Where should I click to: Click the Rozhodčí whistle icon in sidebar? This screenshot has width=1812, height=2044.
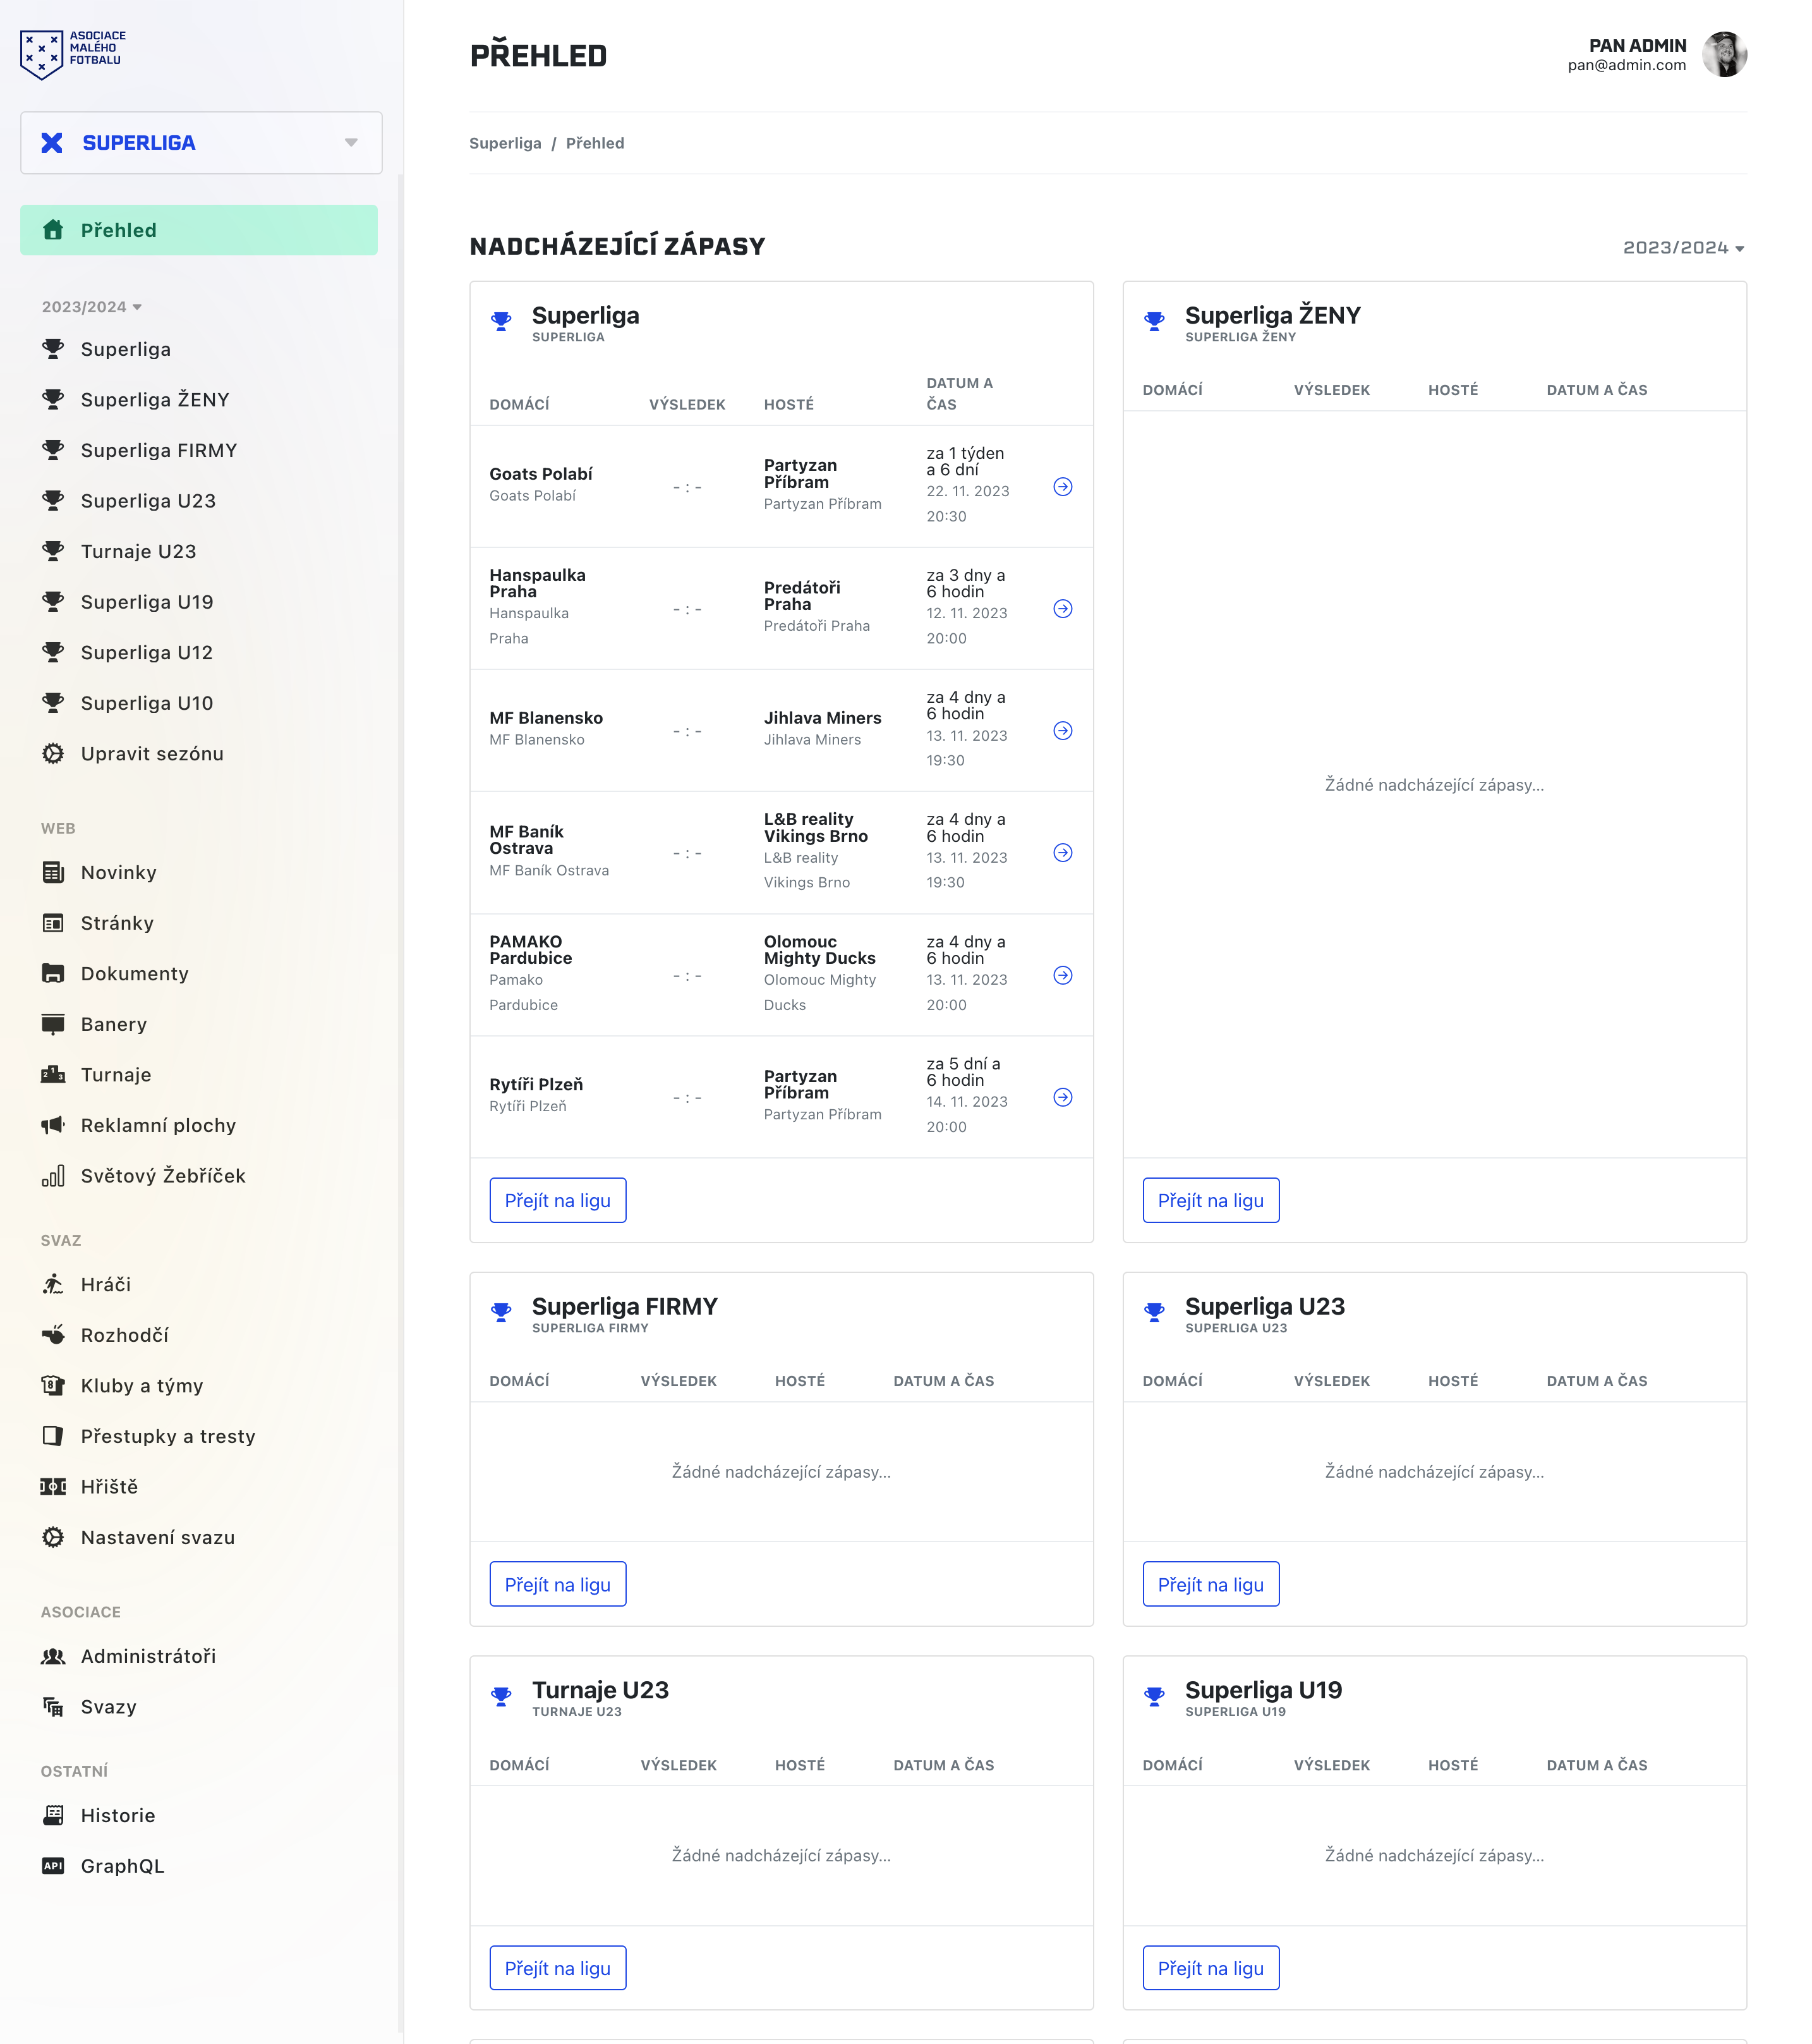tap(53, 1335)
